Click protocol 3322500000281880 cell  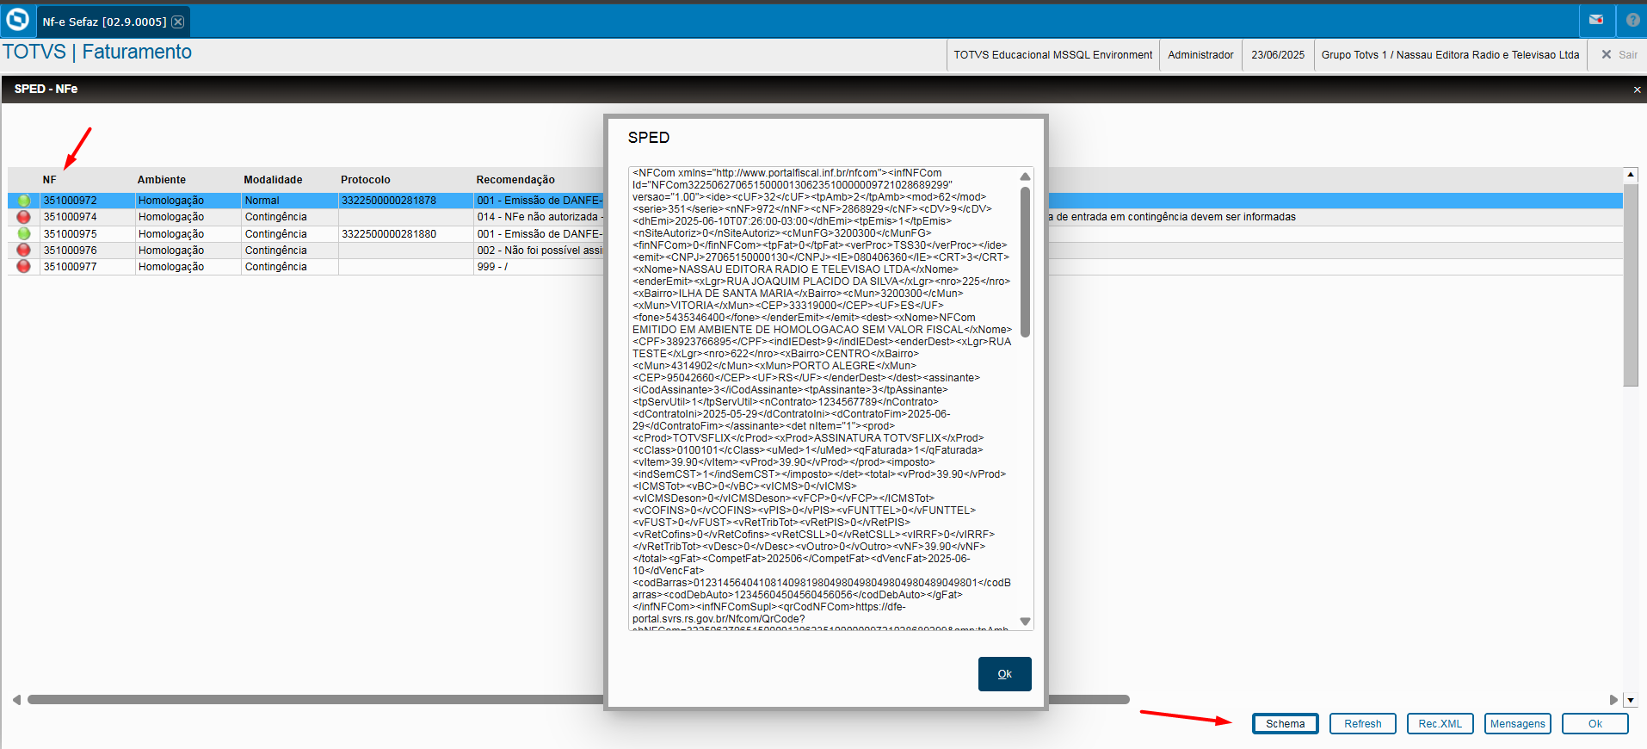tap(406, 233)
